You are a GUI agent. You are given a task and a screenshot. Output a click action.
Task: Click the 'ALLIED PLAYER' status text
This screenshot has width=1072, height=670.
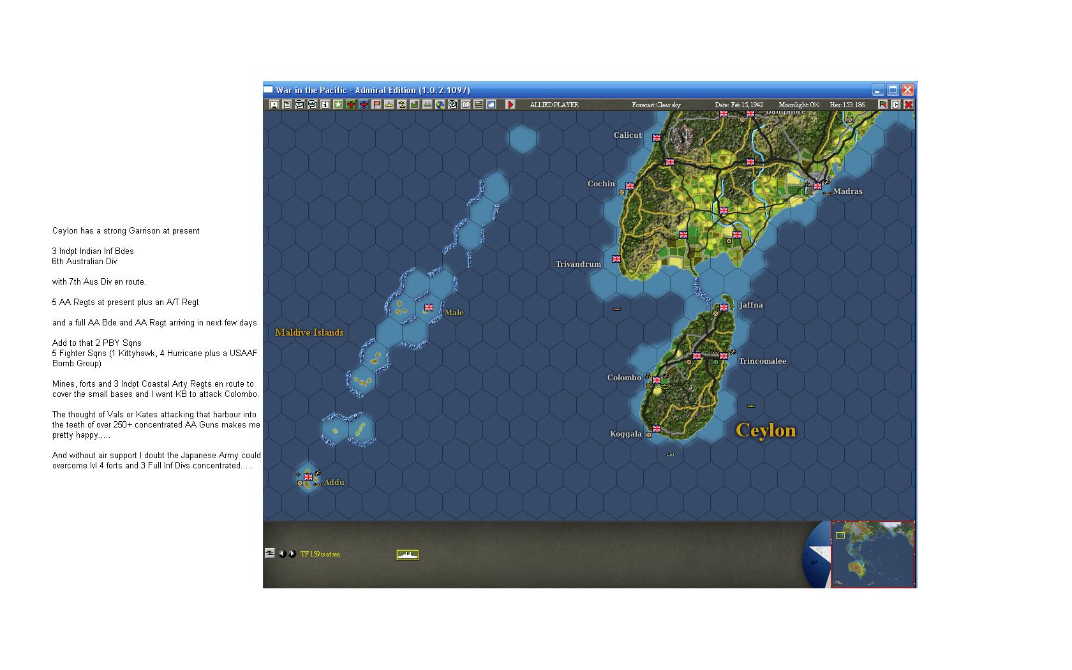[x=555, y=105]
